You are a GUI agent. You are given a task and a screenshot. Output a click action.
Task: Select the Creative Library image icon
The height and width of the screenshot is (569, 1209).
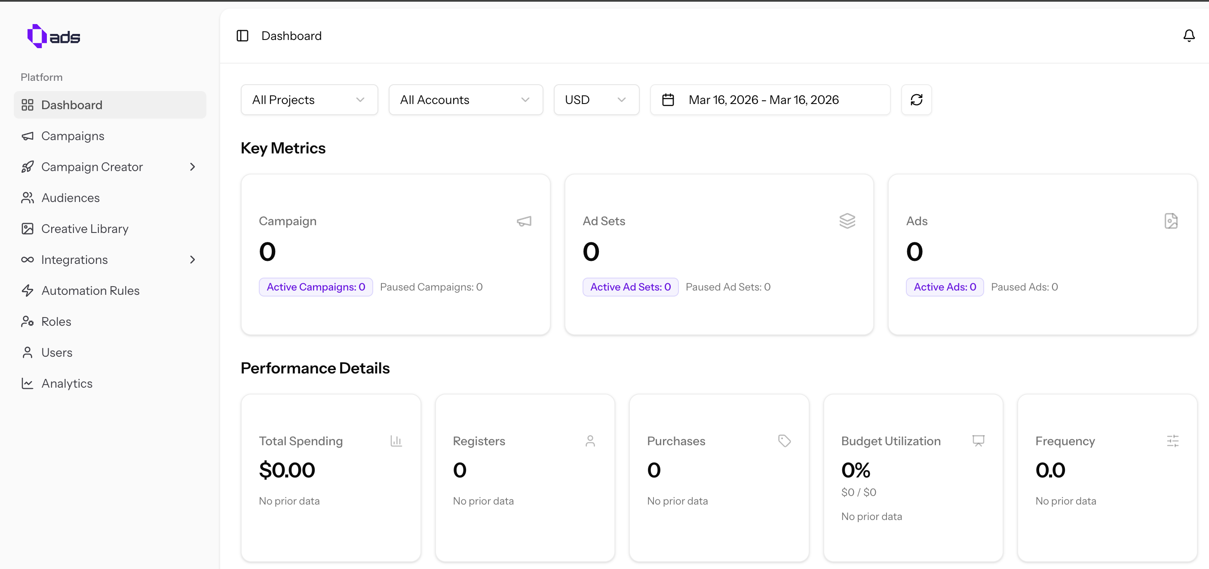pyautogui.click(x=27, y=229)
